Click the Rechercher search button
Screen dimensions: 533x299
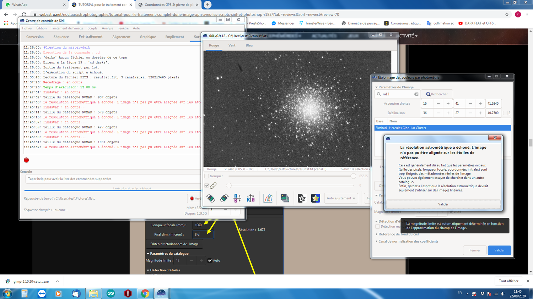(437, 94)
